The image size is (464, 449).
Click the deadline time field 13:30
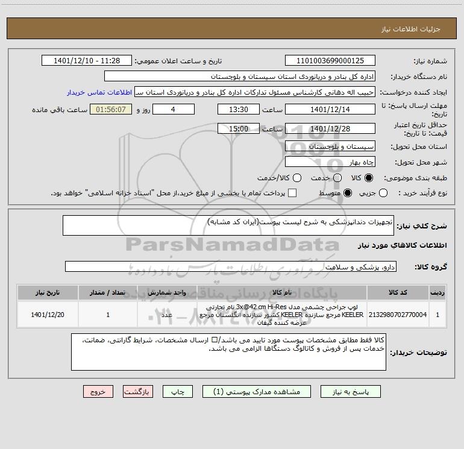point(239,109)
